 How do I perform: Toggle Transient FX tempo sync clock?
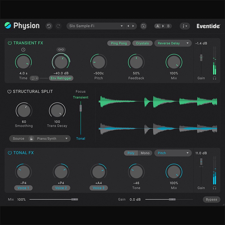click(23, 50)
